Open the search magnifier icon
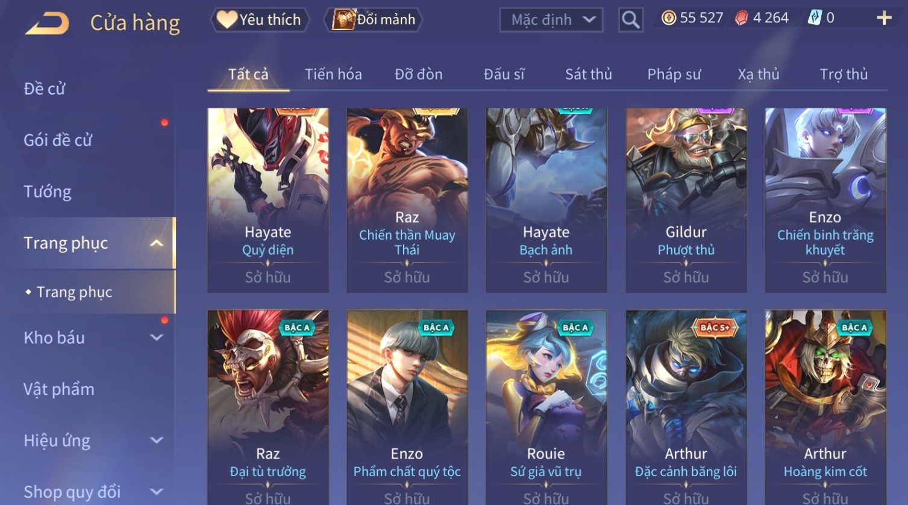Viewport: 908px width, 505px height. pos(630,20)
